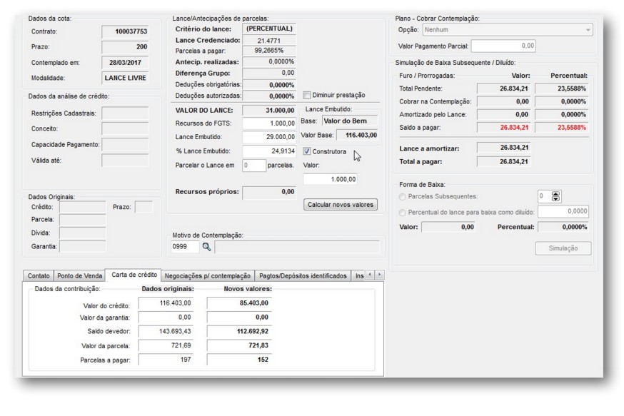The image size is (624, 416).
Task: Click the VALOR DO LANCE amount 31.000,00
Action: [269, 110]
